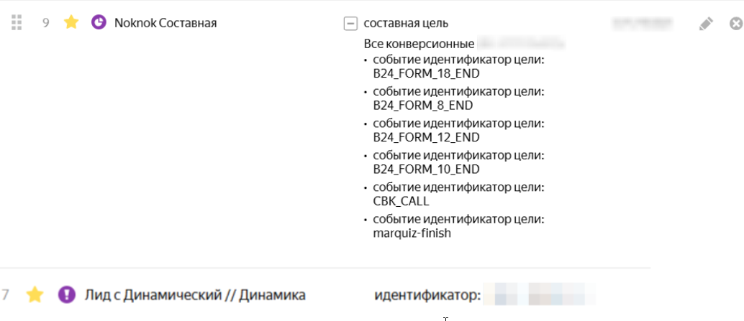Select the B24_FORM_18_END goal identifier
Viewport: 744px width, 321px height.
[x=427, y=73]
